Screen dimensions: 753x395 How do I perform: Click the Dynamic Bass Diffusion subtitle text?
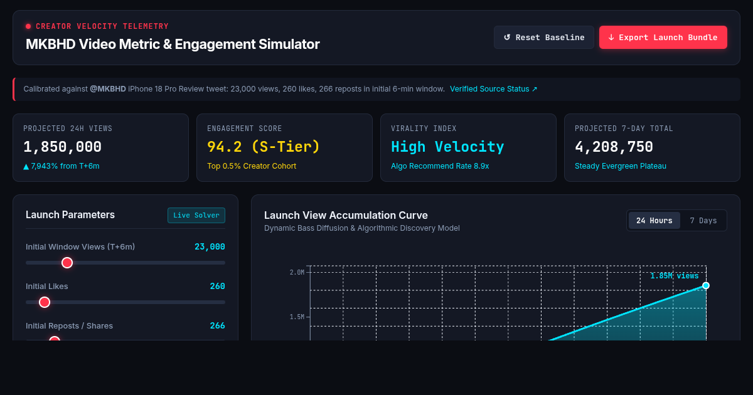coord(362,228)
